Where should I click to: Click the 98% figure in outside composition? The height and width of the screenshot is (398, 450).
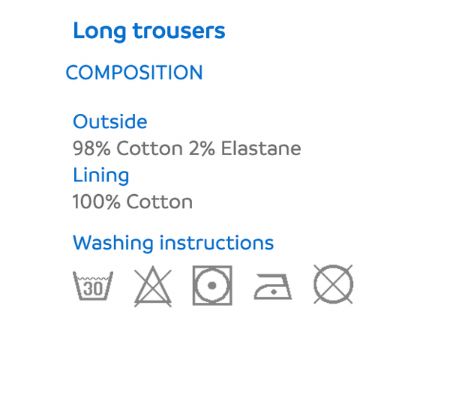(91, 148)
